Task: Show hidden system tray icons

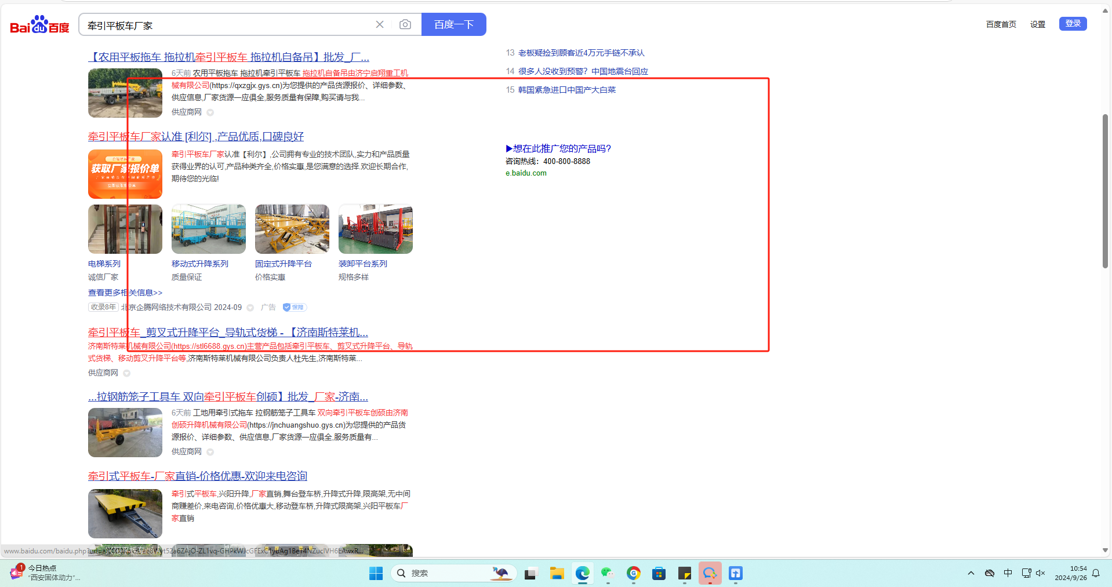Action: tap(971, 573)
